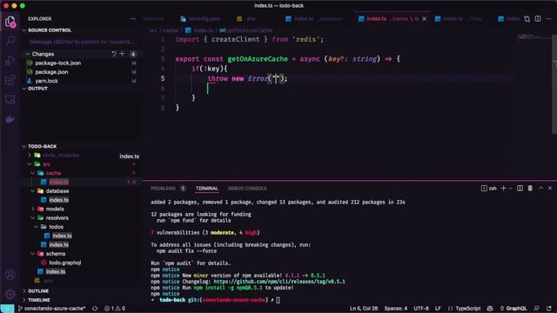
Task: Open Run and Debug in the activity bar
Action: [x=10, y=60]
